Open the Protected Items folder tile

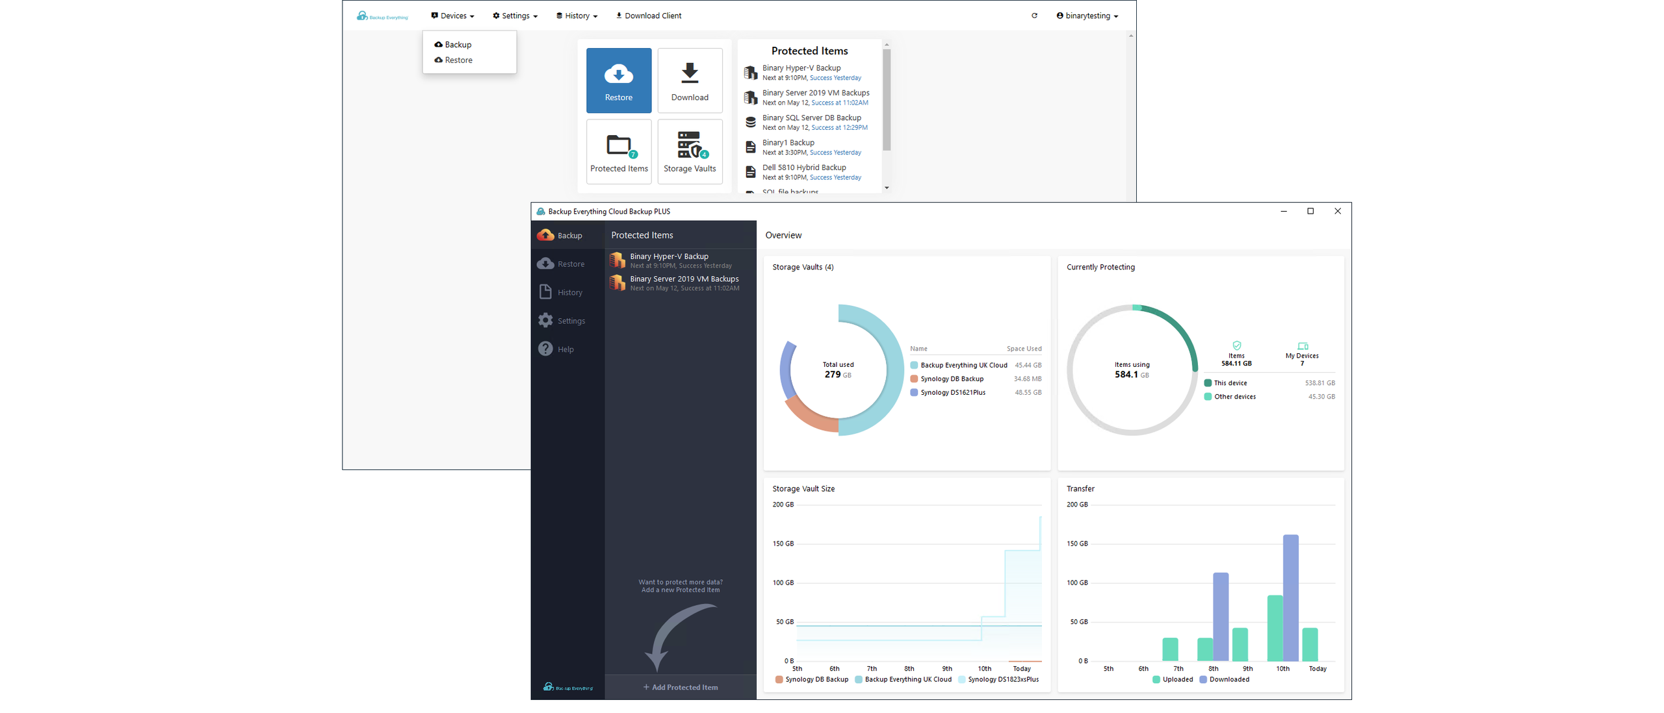point(618,151)
